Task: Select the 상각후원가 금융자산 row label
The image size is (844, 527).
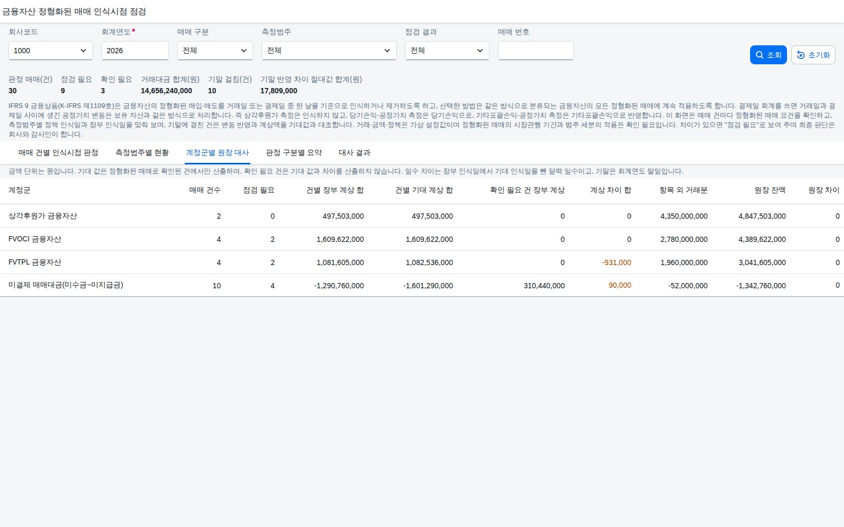Action: [43, 216]
